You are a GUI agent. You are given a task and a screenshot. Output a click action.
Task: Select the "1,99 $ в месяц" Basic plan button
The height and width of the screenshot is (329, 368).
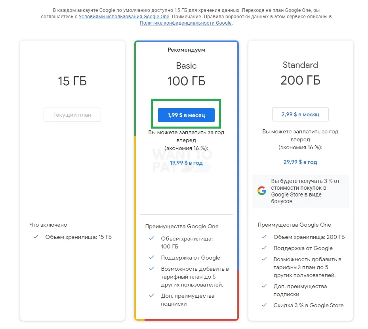(x=186, y=114)
